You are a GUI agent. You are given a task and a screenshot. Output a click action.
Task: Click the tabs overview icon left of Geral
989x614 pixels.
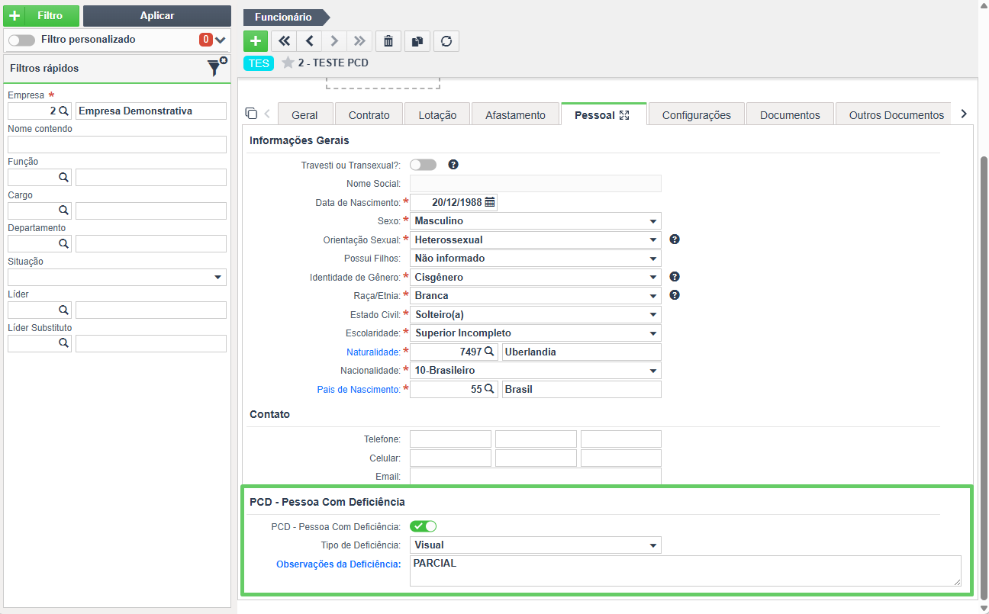coord(251,114)
